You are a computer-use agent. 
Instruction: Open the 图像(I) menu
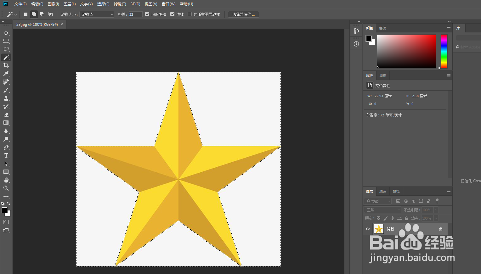point(54,4)
